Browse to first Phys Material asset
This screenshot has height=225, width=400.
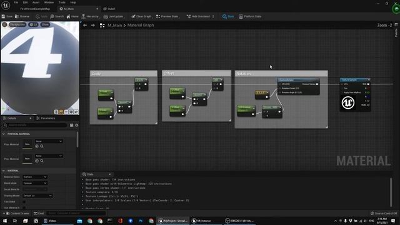pyautogui.click(x=42, y=146)
